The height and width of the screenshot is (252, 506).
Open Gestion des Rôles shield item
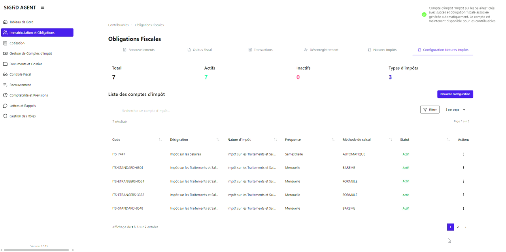click(23, 116)
